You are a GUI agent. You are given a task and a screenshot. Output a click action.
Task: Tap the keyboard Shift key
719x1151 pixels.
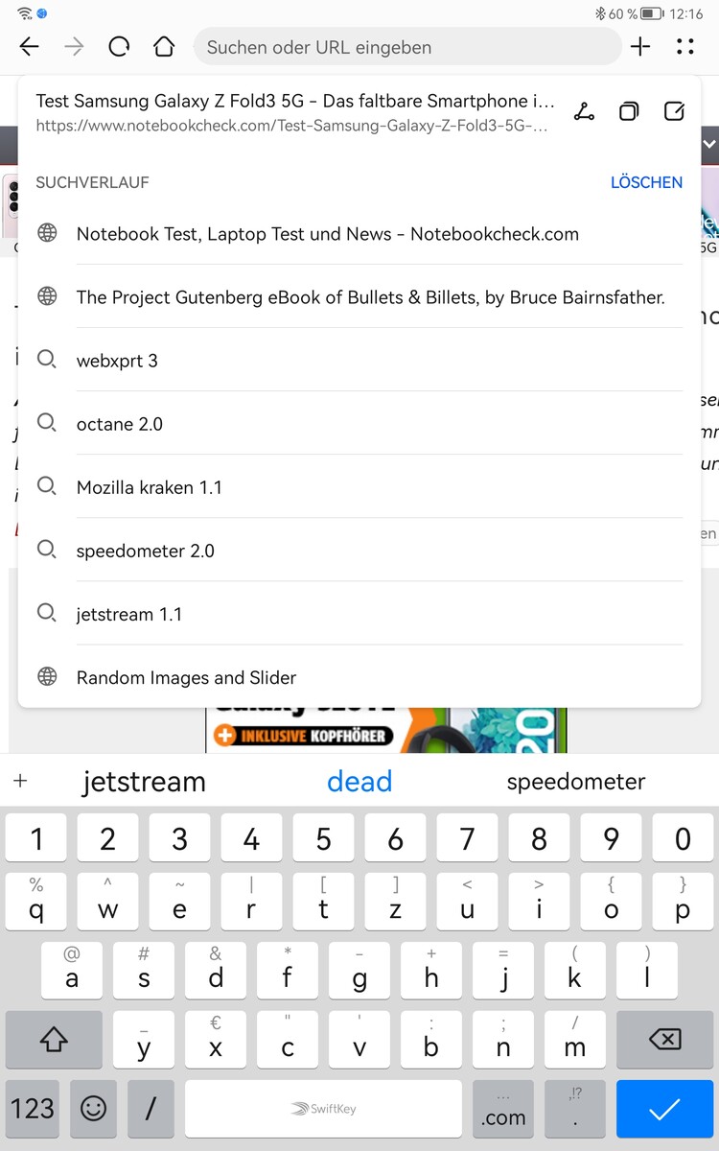[x=54, y=1040]
